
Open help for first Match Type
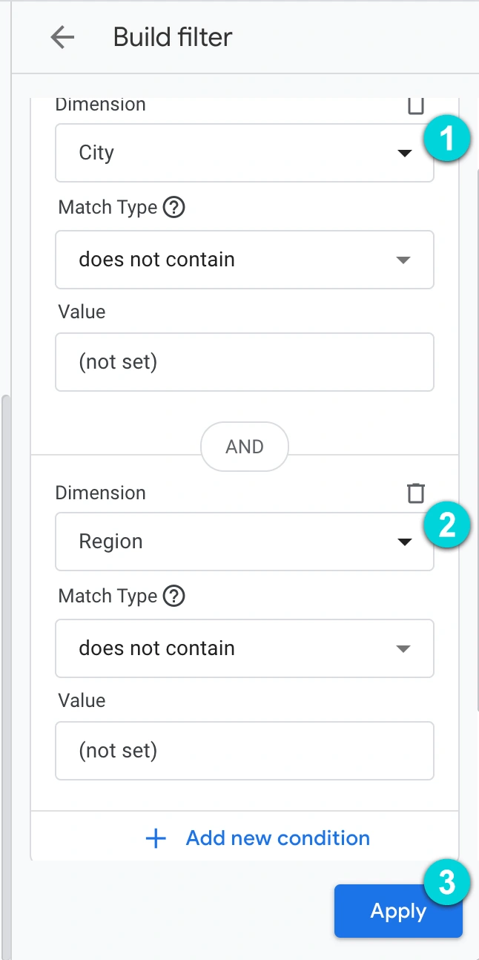[x=174, y=207]
